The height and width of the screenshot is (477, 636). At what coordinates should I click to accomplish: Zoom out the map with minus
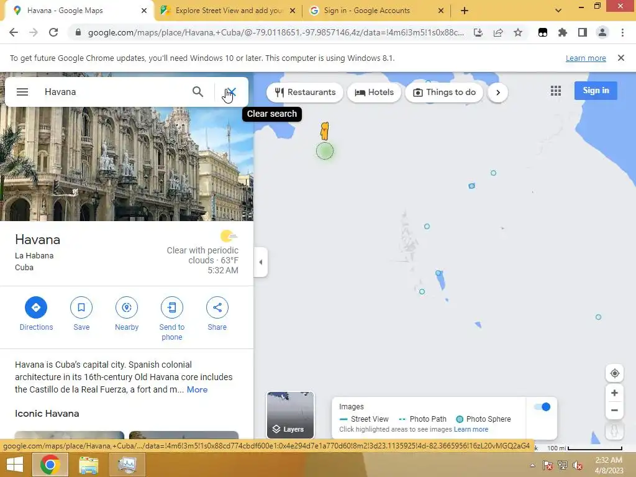[x=614, y=410]
